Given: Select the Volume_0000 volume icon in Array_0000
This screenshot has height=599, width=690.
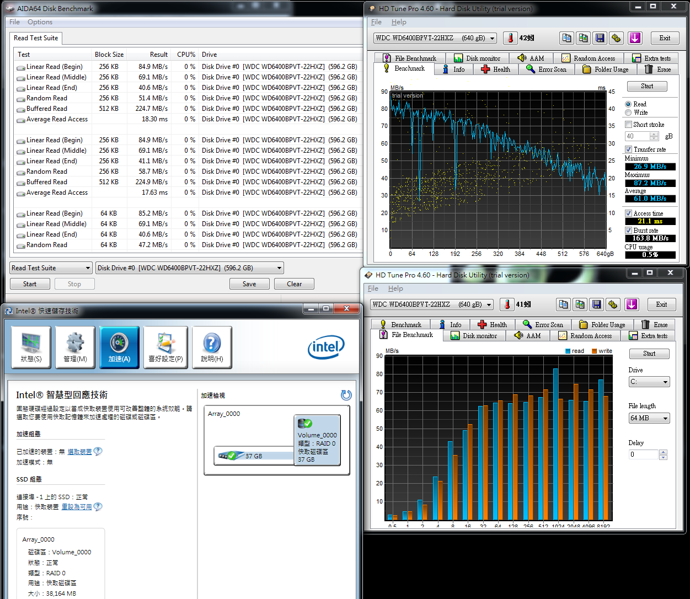Looking at the screenshot, I should (x=305, y=424).
